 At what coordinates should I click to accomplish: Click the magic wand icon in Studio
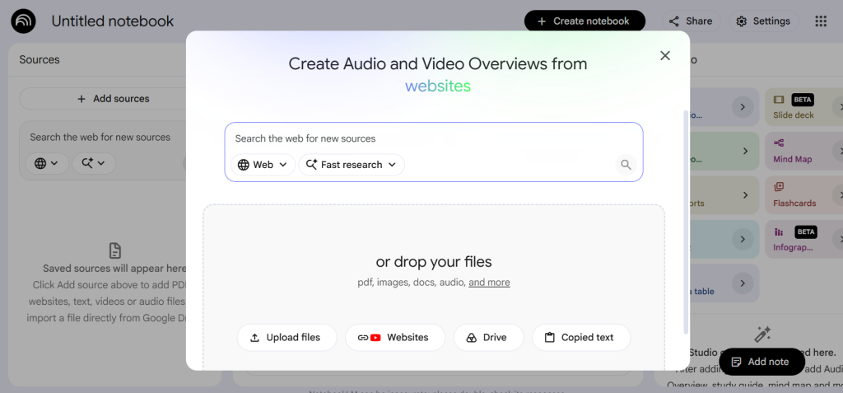point(762,335)
